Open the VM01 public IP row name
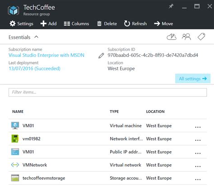Viewport: 214px width, 186px height. coord(28,152)
